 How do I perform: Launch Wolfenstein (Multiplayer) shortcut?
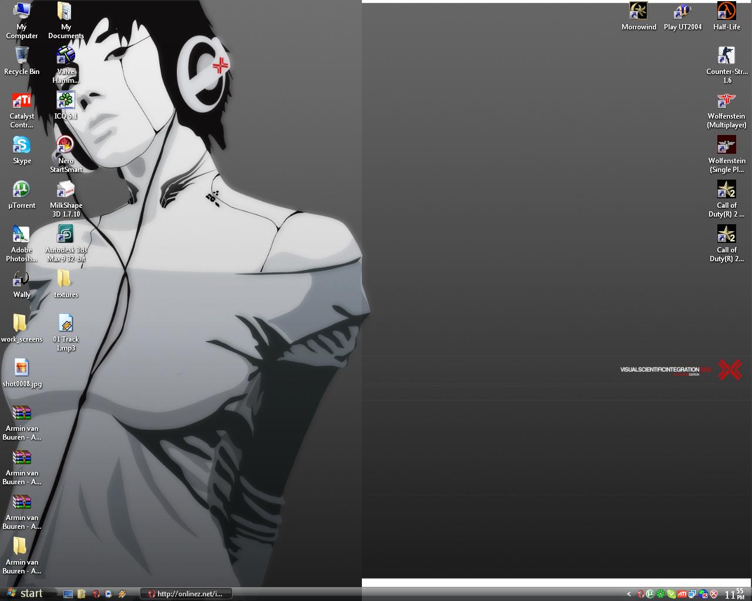(727, 110)
